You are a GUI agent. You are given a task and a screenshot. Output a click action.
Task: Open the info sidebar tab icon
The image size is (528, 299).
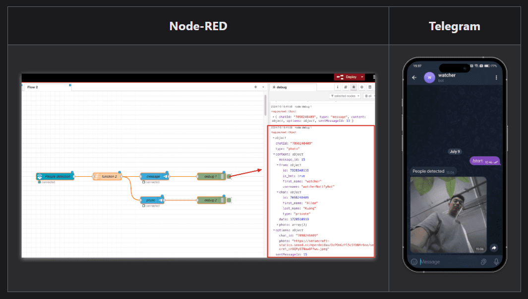[338, 87]
